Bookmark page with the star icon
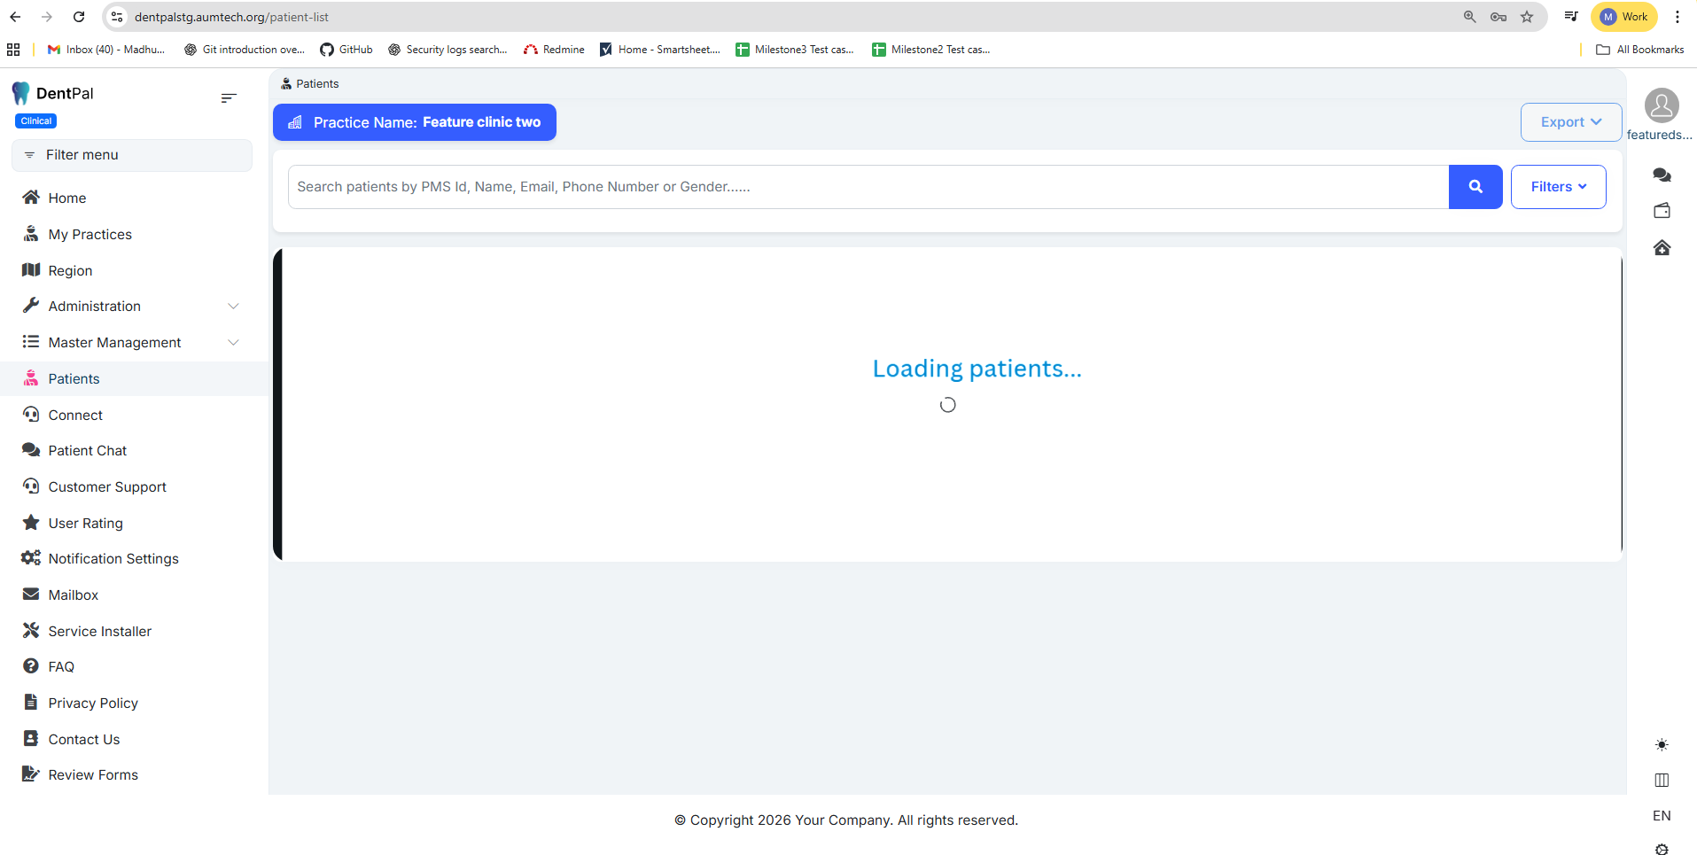This screenshot has height=855, width=1697. pos(1527,17)
